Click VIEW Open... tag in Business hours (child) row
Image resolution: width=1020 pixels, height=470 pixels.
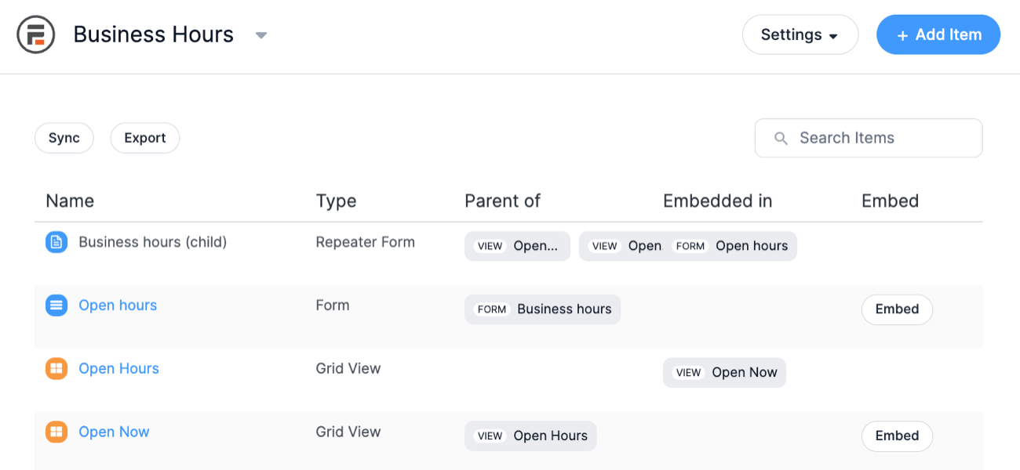click(517, 246)
